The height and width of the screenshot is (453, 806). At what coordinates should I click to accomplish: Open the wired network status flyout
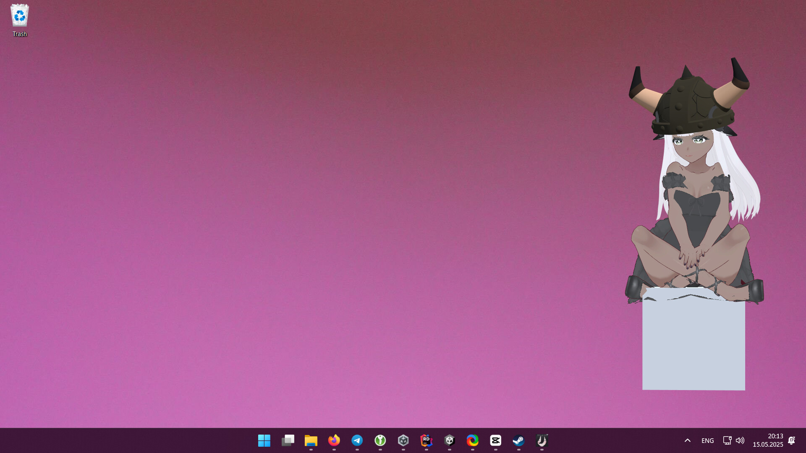(727, 440)
